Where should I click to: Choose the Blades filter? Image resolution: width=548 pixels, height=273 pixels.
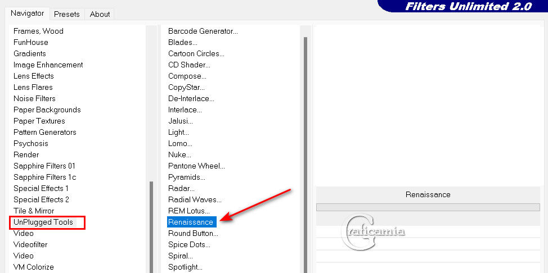(183, 42)
